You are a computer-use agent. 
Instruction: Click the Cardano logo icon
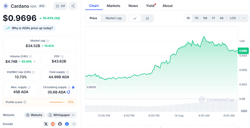[x=6, y=6]
